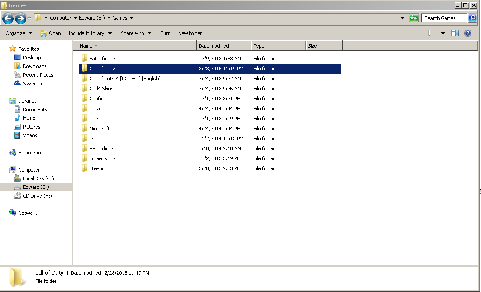This screenshot has width=481, height=292.
Task: Click File folder type in osu! row
Action: pyautogui.click(x=264, y=139)
